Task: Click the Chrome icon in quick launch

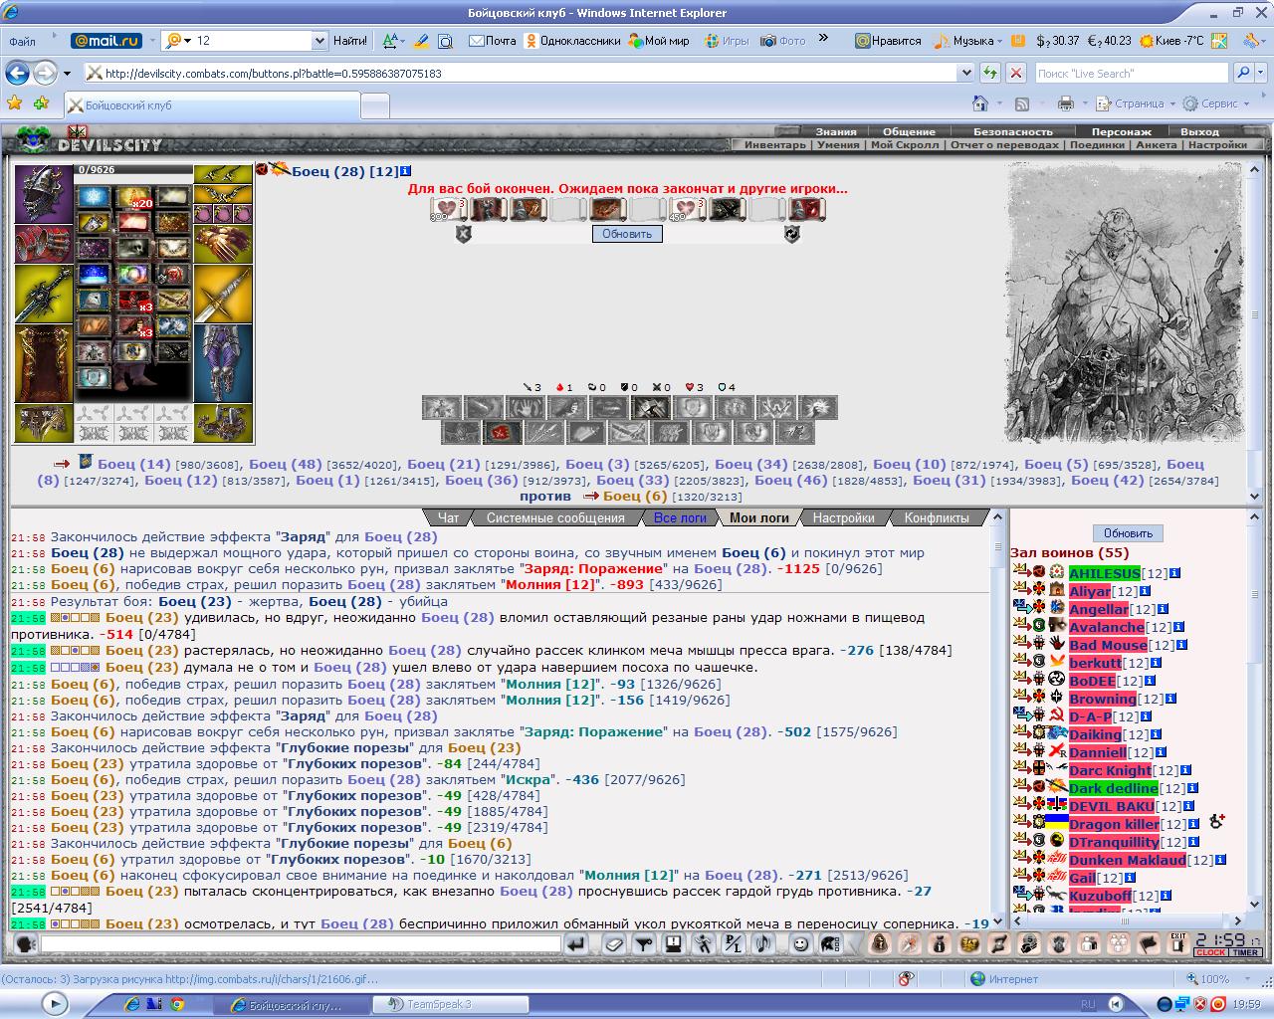Action: pos(177,1004)
